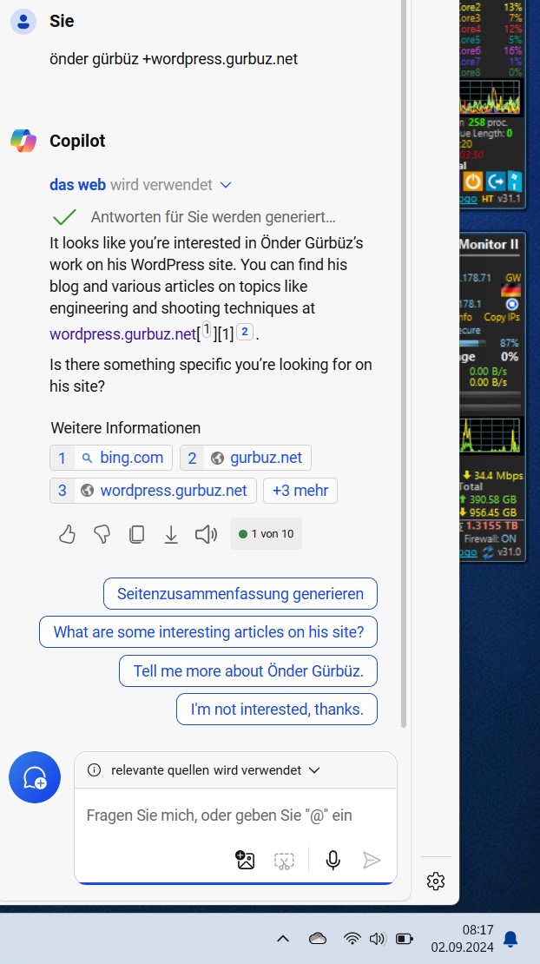Ask 'What are some interesting articles on his site?'
540x964 pixels.
tap(208, 632)
